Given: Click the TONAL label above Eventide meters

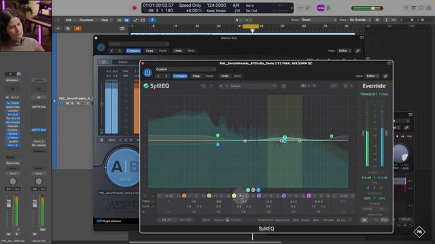Looking at the screenshot, I should coord(383,94).
